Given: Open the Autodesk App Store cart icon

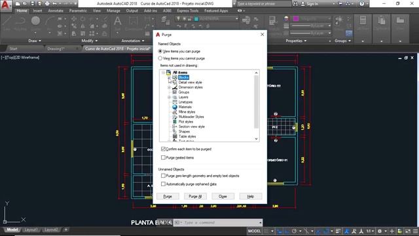Looking at the screenshot, I should (340, 4).
